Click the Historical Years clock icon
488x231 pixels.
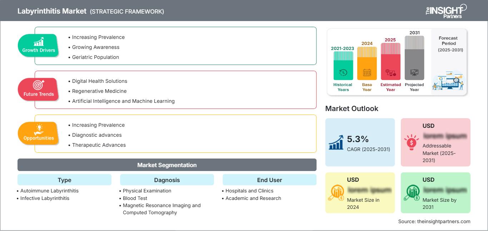click(x=343, y=72)
